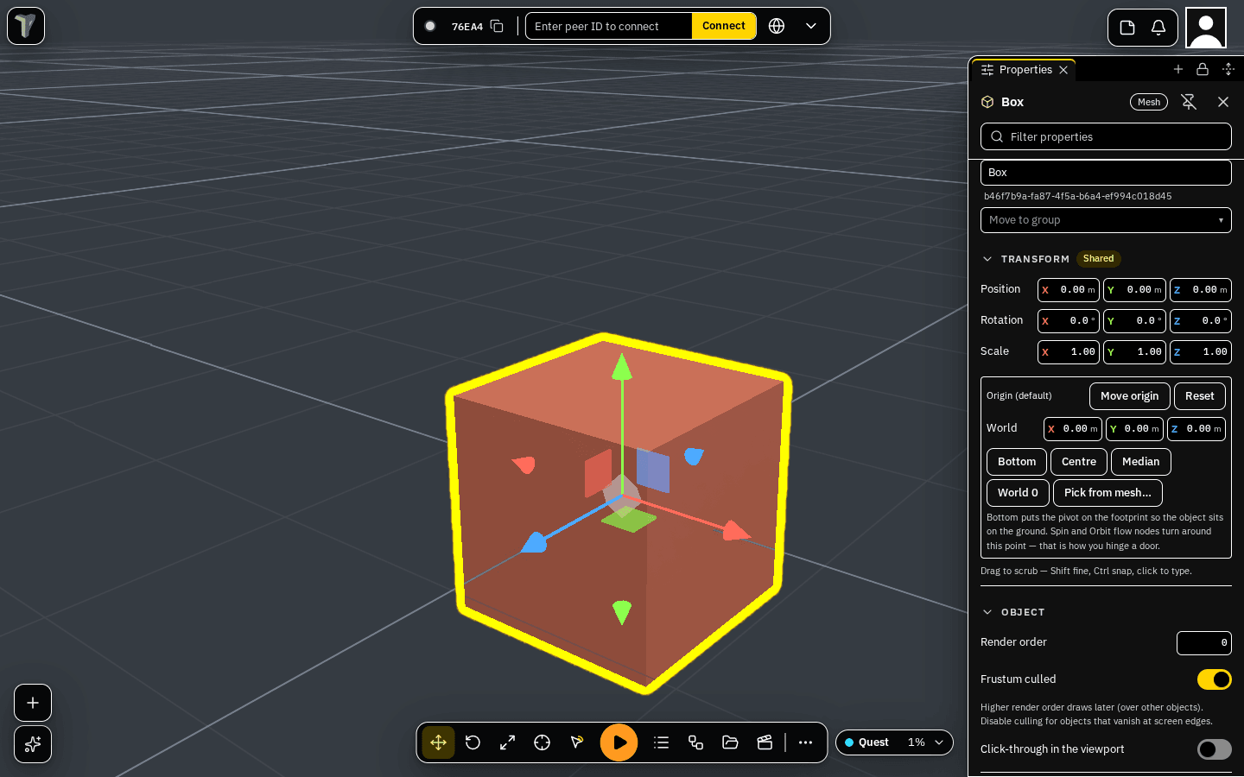Toggle the Frustum culled switch
The image size is (1244, 777).
tap(1215, 679)
